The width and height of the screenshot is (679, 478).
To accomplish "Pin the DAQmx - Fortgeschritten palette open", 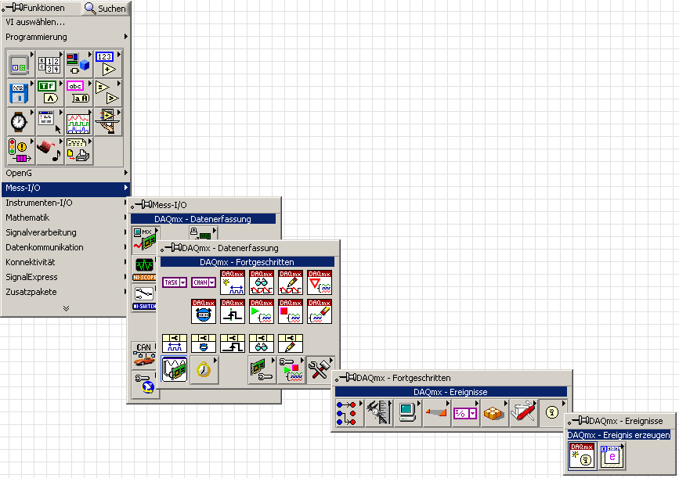I will [x=346, y=378].
